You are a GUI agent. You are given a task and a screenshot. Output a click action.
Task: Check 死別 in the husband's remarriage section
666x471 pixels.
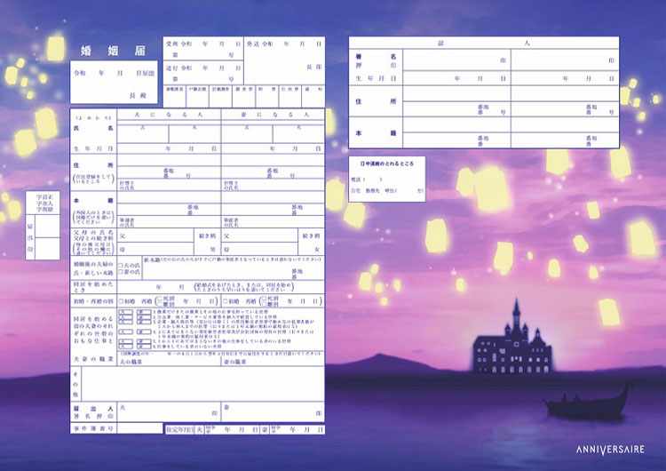pyautogui.click(x=160, y=299)
